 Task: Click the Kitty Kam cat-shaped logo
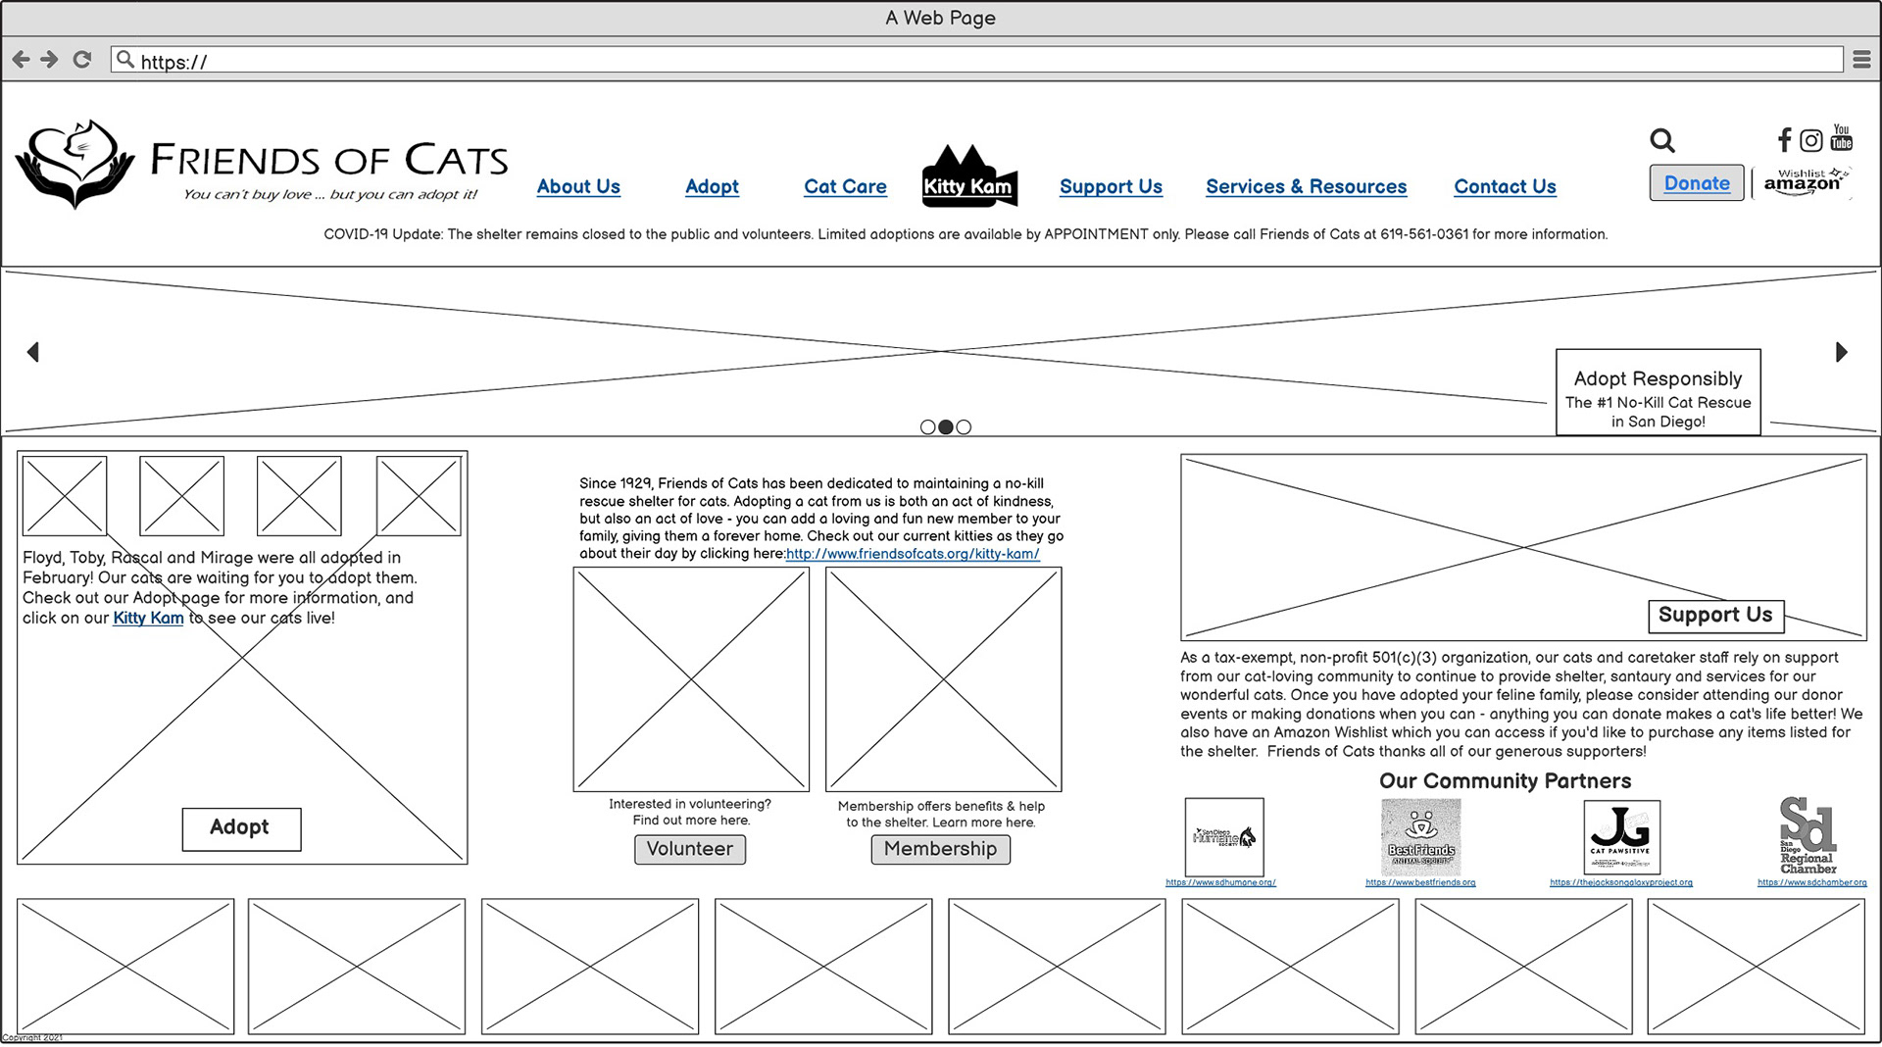tap(969, 176)
